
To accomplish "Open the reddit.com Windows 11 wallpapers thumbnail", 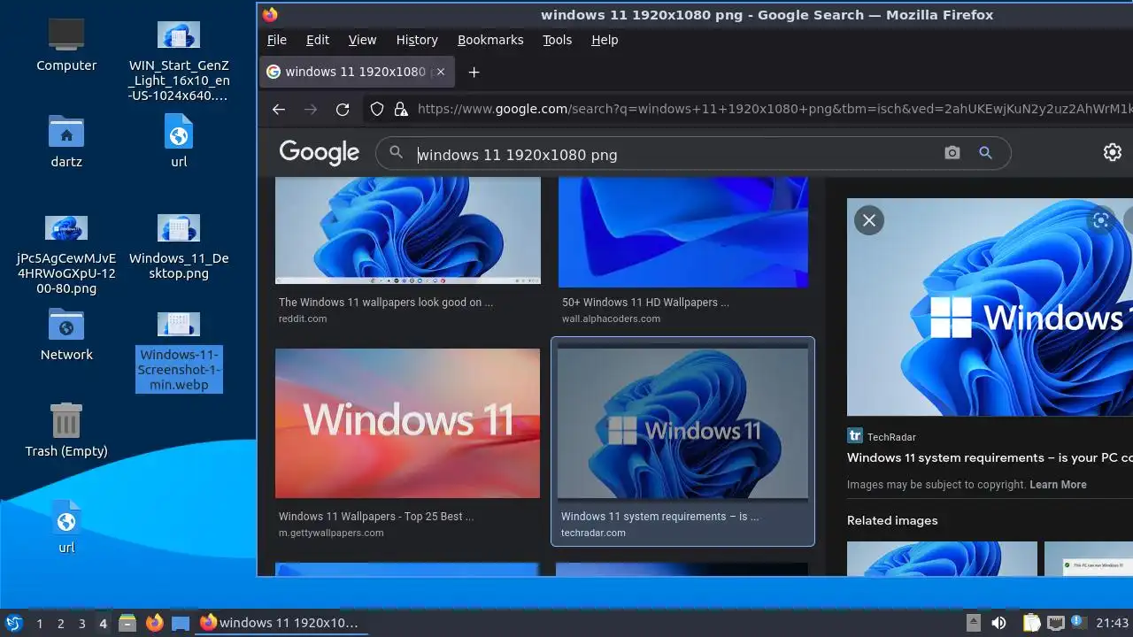I will [408, 230].
